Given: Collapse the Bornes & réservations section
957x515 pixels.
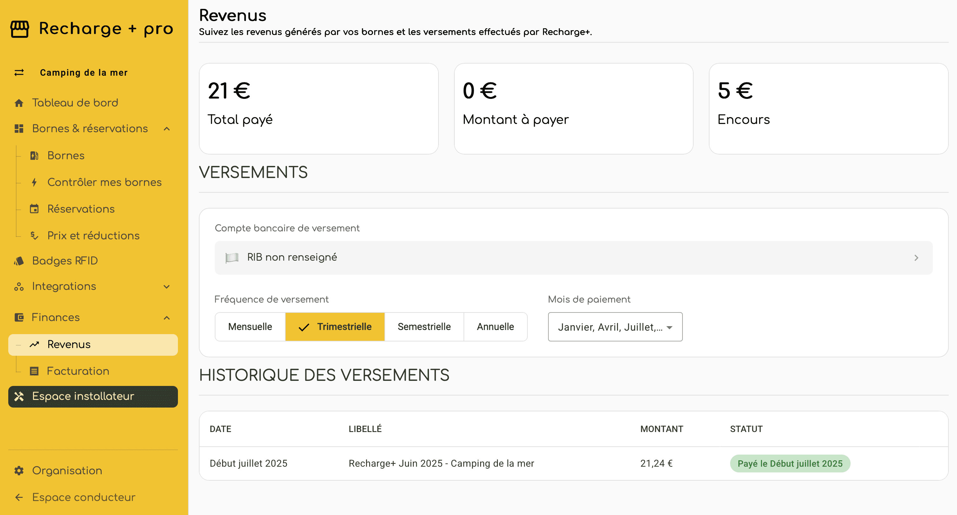Looking at the screenshot, I should pos(167,129).
